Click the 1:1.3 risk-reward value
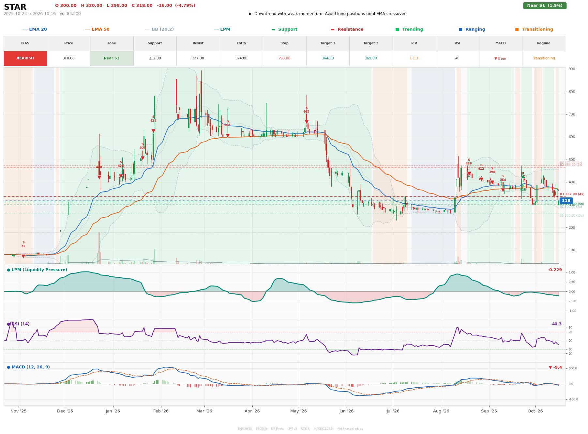This screenshot has height=434, width=588. (x=414, y=58)
